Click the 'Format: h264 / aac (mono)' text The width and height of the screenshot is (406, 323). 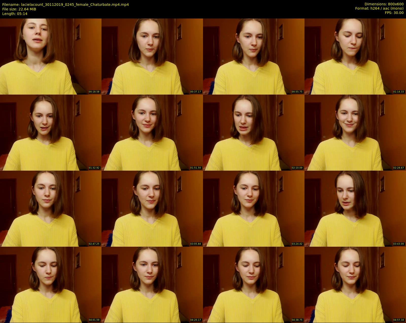click(379, 8)
